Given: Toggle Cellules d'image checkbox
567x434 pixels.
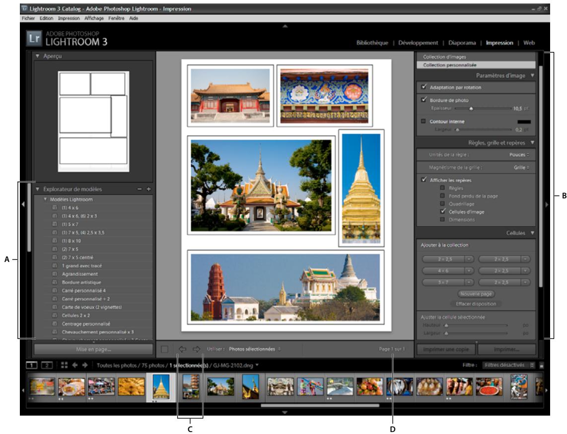Looking at the screenshot, I should pos(442,211).
